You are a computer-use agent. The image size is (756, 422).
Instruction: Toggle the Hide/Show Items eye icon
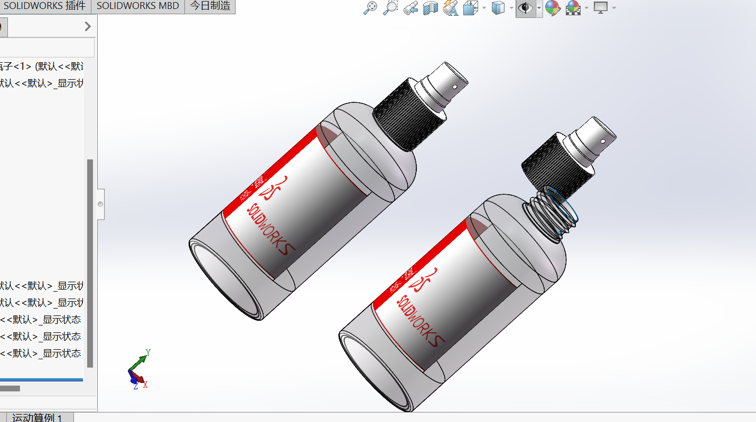tap(525, 8)
